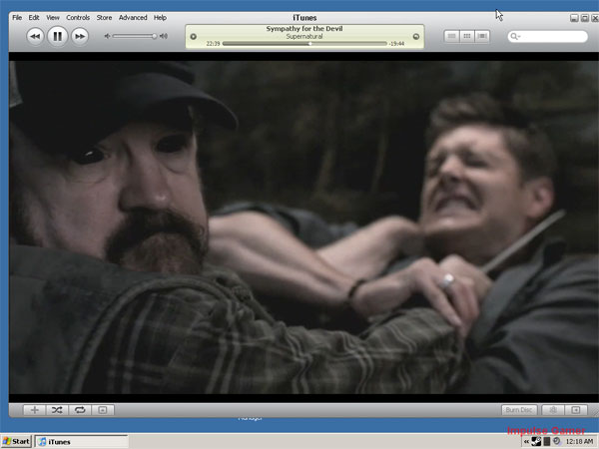Toggle remaining time display -19:44
The height and width of the screenshot is (449, 599).
(396, 44)
